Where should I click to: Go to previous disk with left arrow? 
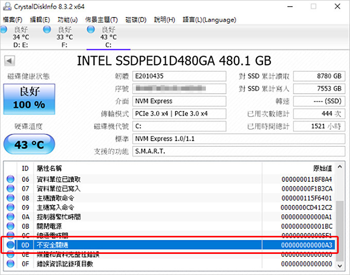pos(10,61)
